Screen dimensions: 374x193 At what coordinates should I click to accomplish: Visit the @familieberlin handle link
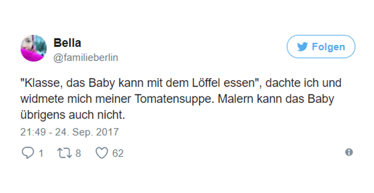click(x=85, y=57)
